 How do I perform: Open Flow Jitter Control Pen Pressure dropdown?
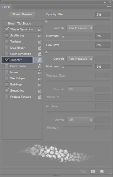[80, 59]
